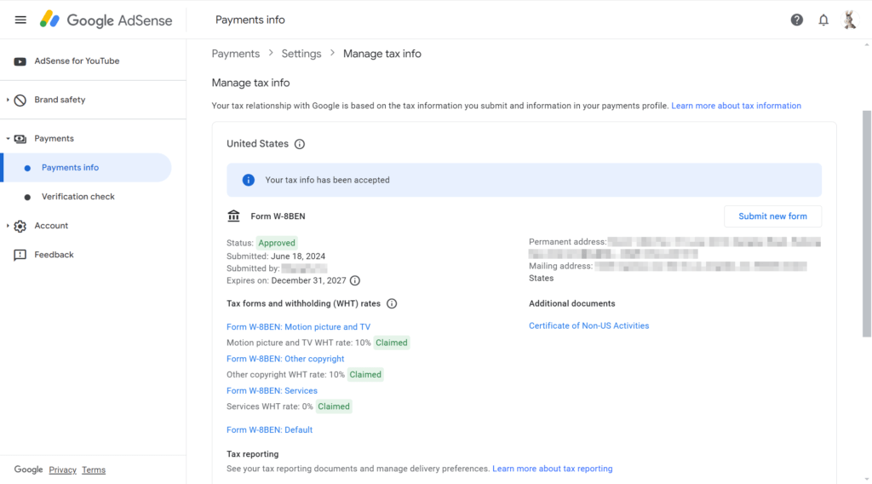Open Learn more about tax reporting link
This screenshot has height=484, width=872.
(552, 469)
